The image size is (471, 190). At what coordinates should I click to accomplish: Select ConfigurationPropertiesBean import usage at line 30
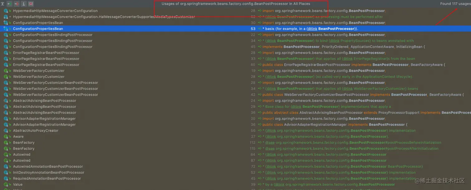point(235,23)
